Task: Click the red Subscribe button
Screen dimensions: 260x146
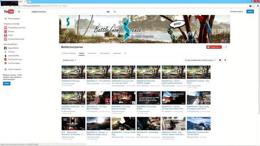Action: [214, 47]
